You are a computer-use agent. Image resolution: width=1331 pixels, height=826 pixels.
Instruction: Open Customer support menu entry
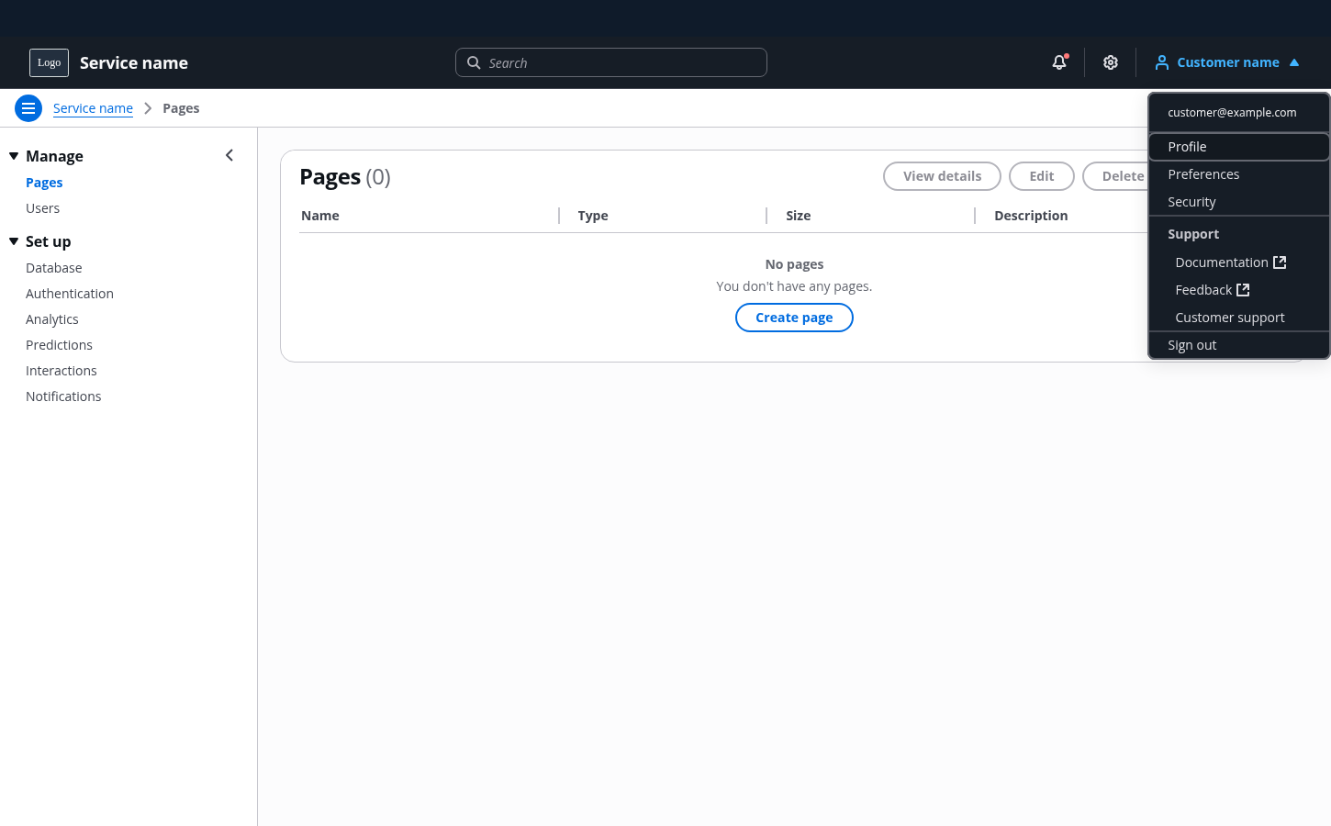coord(1239,318)
